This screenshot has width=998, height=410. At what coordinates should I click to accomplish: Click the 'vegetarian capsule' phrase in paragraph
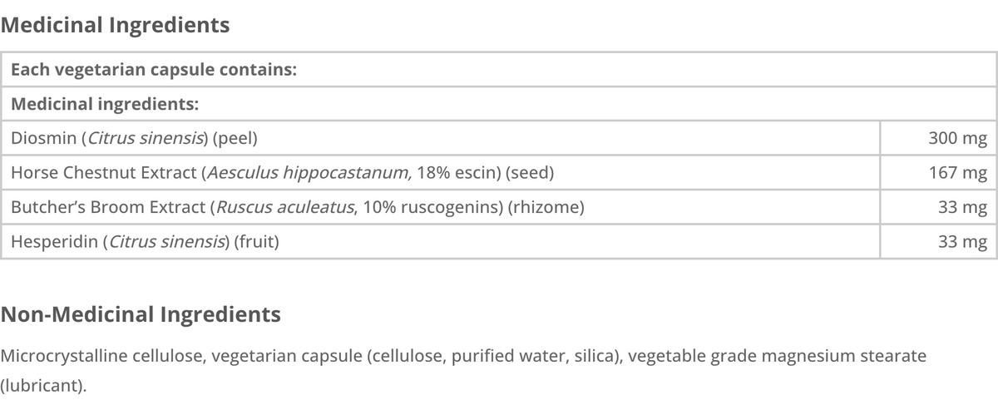[x=287, y=357]
